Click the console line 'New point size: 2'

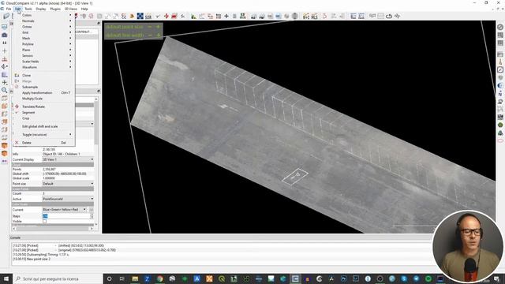click(32, 259)
